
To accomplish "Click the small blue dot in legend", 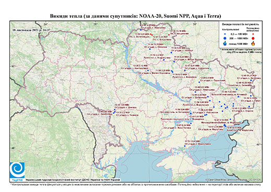I will point(225,34).
